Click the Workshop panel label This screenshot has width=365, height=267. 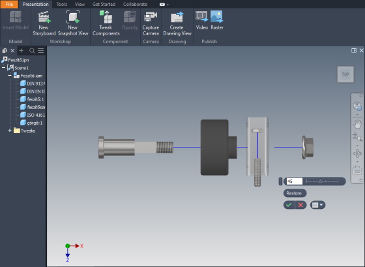coord(60,42)
